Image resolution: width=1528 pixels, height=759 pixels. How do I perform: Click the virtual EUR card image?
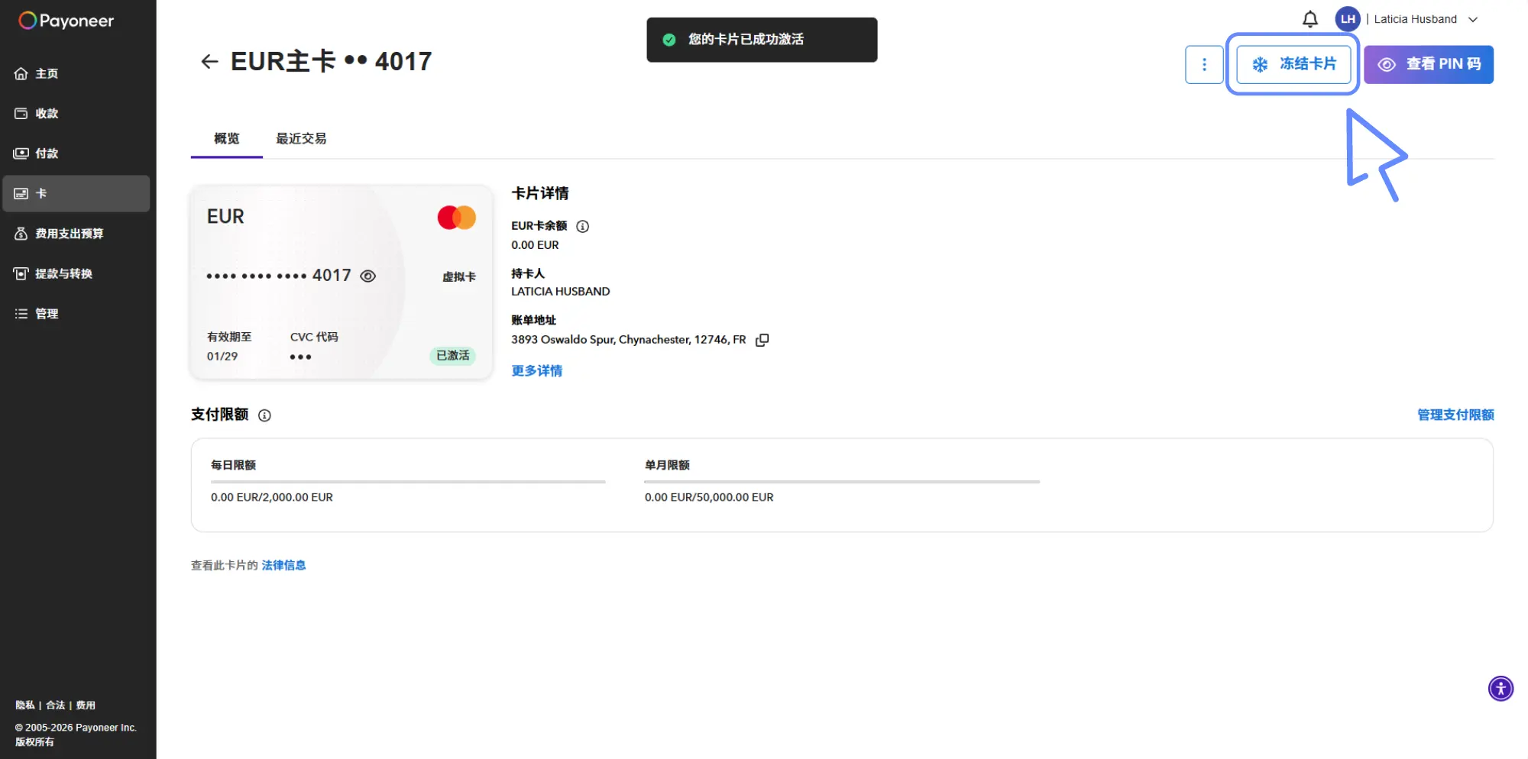point(342,282)
